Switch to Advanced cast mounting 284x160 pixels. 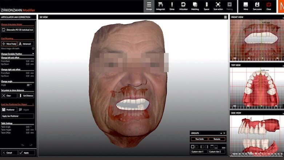pos(26,44)
